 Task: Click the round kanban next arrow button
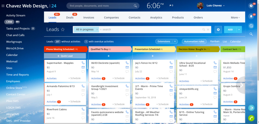[241, 85]
